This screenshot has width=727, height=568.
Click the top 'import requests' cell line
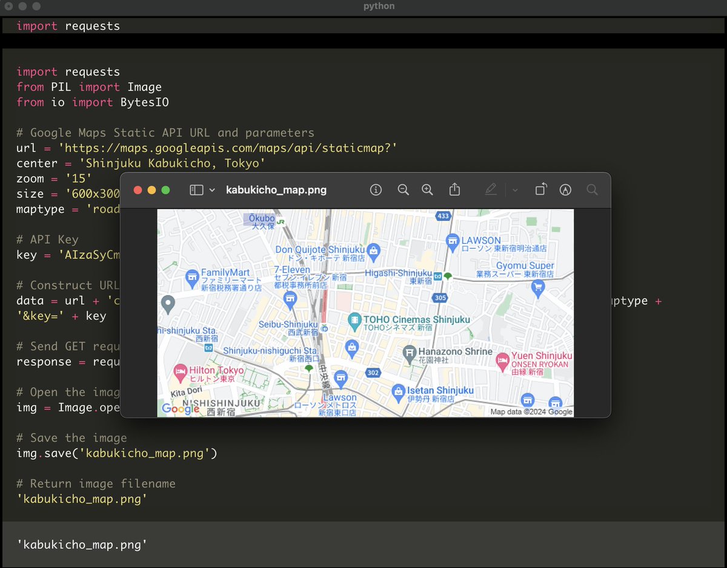coord(68,26)
